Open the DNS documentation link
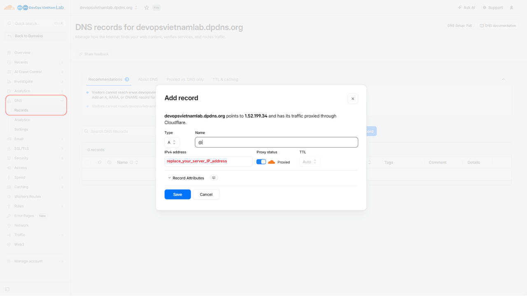Screen dimensions: 527x296 (x=498, y=25)
